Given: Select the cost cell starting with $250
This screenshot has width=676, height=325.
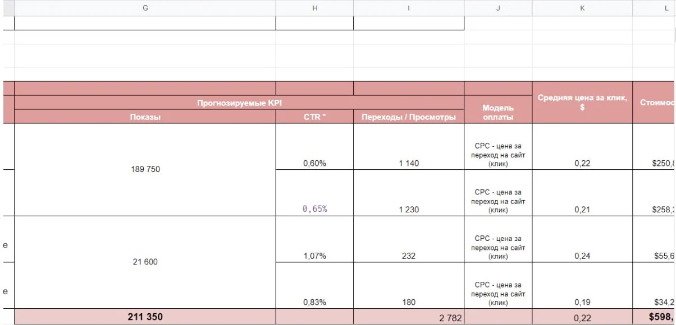Looking at the screenshot, I should (654, 147).
